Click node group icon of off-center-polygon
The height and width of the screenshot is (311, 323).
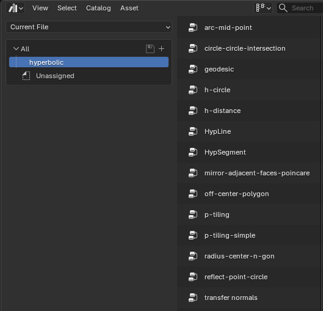193,194
